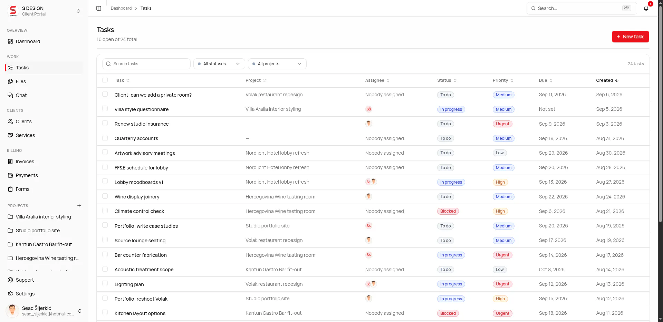Click In progress badge on Lighting plan
This screenshot has width=663, height=322.
[451, 284]
